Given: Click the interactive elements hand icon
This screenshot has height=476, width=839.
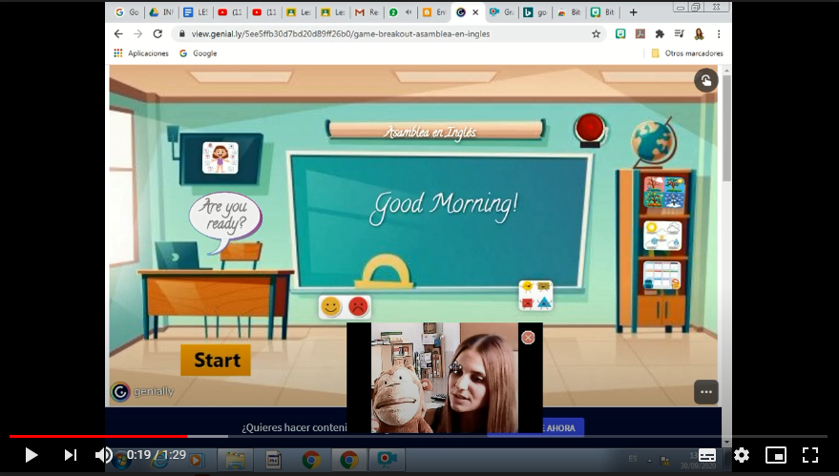Looking at the screenshot, I should [705, 80].
